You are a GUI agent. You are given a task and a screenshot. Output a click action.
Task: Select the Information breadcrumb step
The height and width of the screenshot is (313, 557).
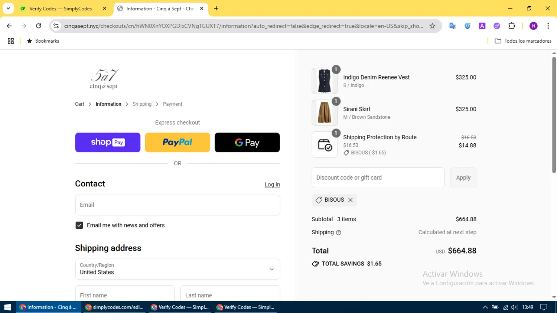(x=108, y=104)
